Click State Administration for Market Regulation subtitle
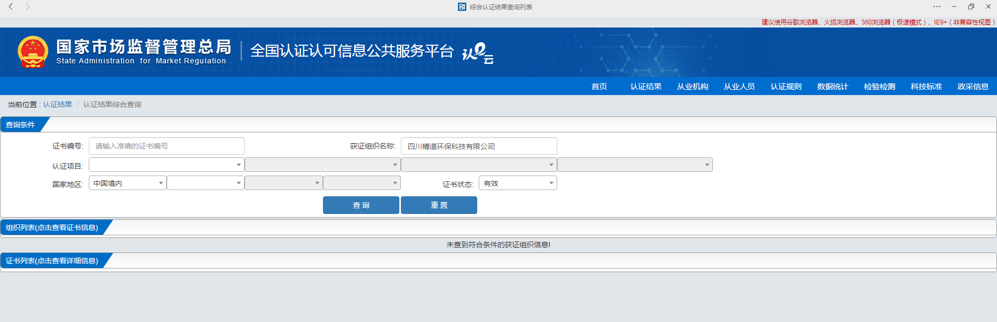997x322 pixels. [141, 61]
